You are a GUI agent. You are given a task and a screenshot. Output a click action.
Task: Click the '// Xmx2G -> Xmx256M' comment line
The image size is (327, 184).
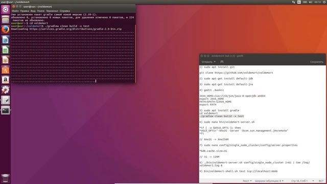point(214,140)
